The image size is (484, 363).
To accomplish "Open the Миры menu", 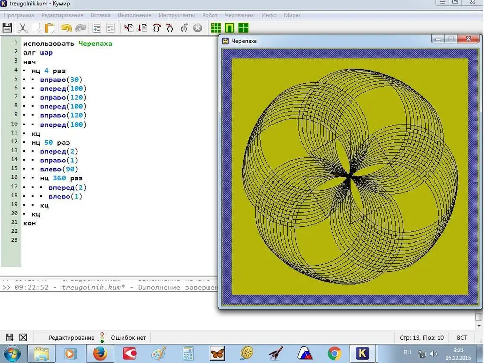I will point(292,15).
